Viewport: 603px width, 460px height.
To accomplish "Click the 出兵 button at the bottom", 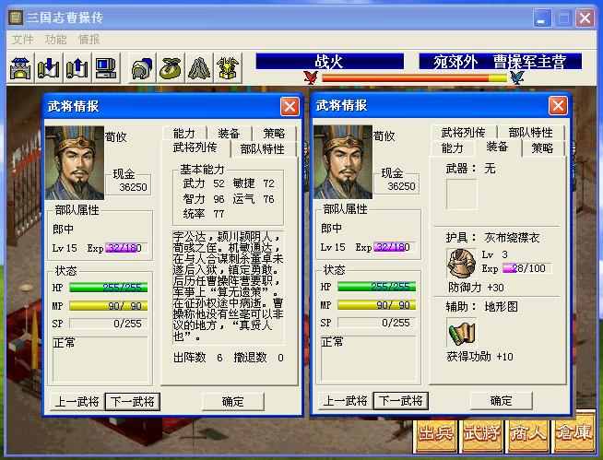I will (x=435, y=433).
